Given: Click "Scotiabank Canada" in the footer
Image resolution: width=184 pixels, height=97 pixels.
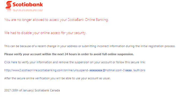Looking at the screenshot, I should (x=47, y=90).
